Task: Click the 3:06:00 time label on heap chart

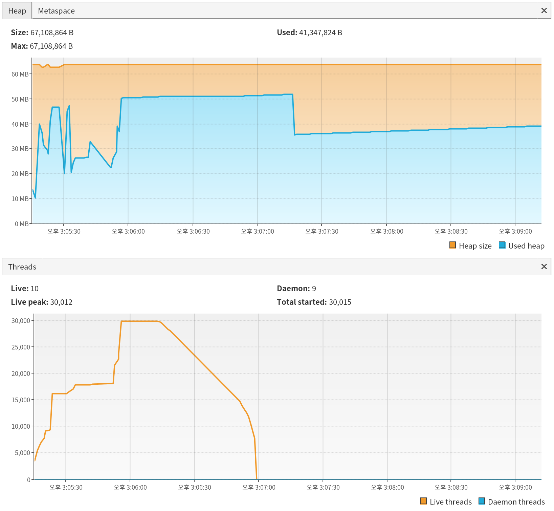Action: tap(128, 231)
